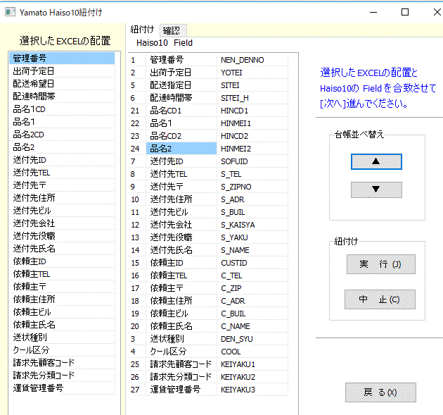The width and height of the screenshot is (443, 415).
Task: Switch to the 紐付け tab
Action: point(142,30)
